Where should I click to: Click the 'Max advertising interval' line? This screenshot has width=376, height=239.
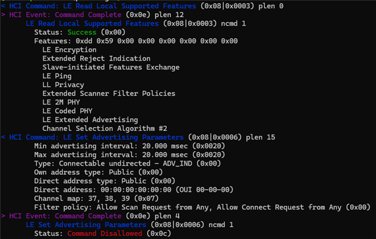[129, 155]
